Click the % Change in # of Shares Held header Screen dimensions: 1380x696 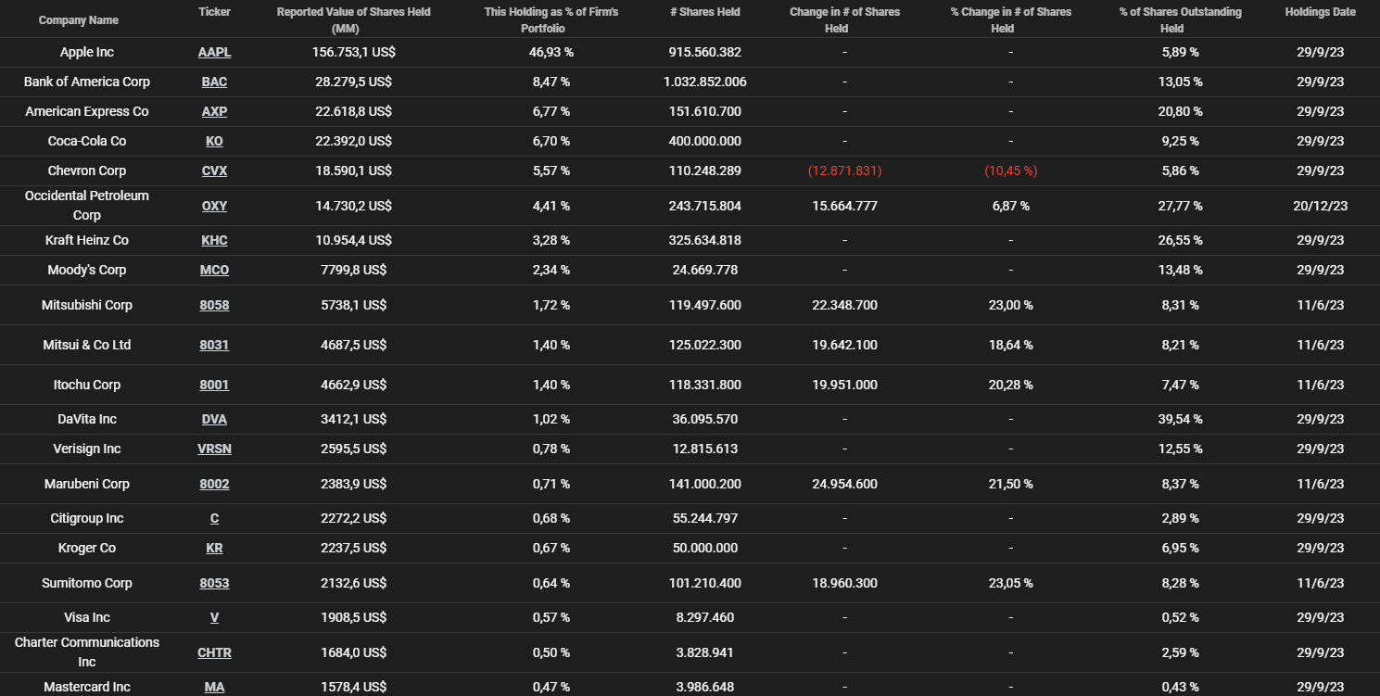coord(1010,19)
